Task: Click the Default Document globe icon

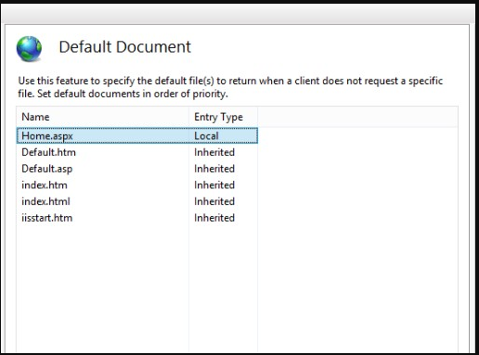Action: pyautogui.click(x=29, y=49)
